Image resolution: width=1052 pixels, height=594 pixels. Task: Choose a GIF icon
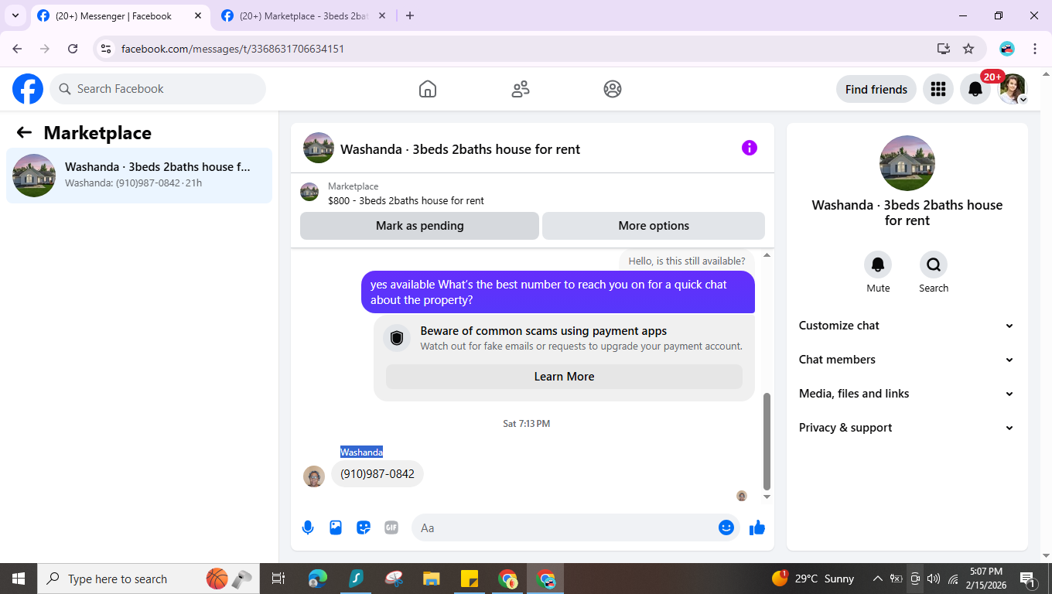point(391,527)
